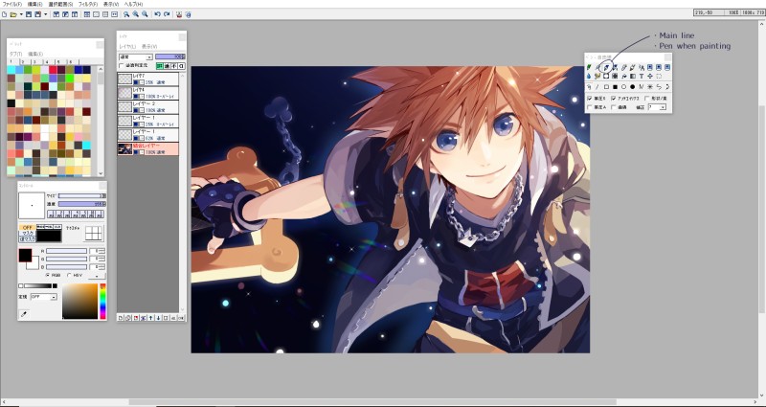766x407 pixels.
Task: Choose the outlined rectangle draw shape
Action: [606, 87]
